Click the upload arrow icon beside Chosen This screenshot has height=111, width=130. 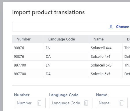111,27
